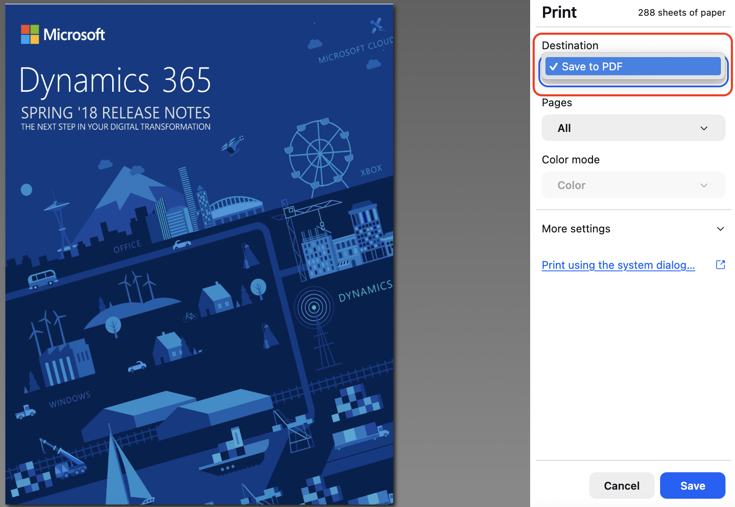
Task: Cancel the print dialog
Action: (x=621, y=485)
